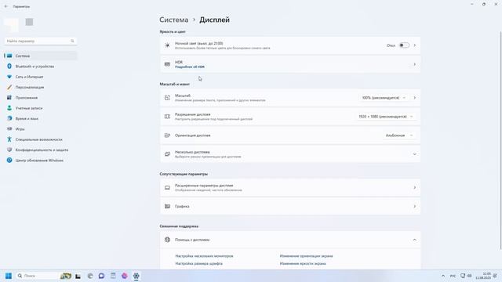
Task: Click the Несколько дисплеев icon
Action: (x=167, y=154)
